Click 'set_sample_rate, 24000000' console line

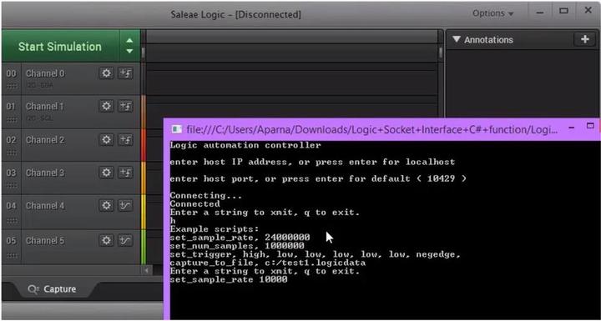[x=240, y=238]
